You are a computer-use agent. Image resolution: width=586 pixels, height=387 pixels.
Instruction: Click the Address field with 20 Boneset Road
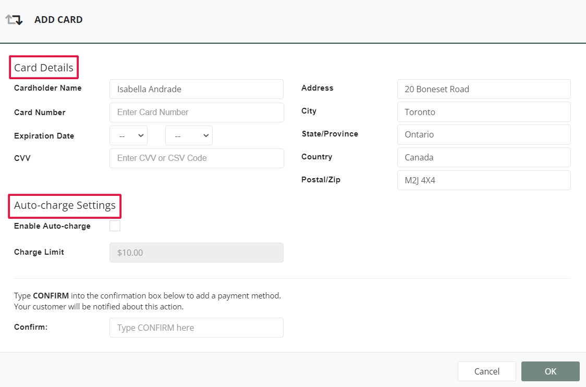click(484, 89)
